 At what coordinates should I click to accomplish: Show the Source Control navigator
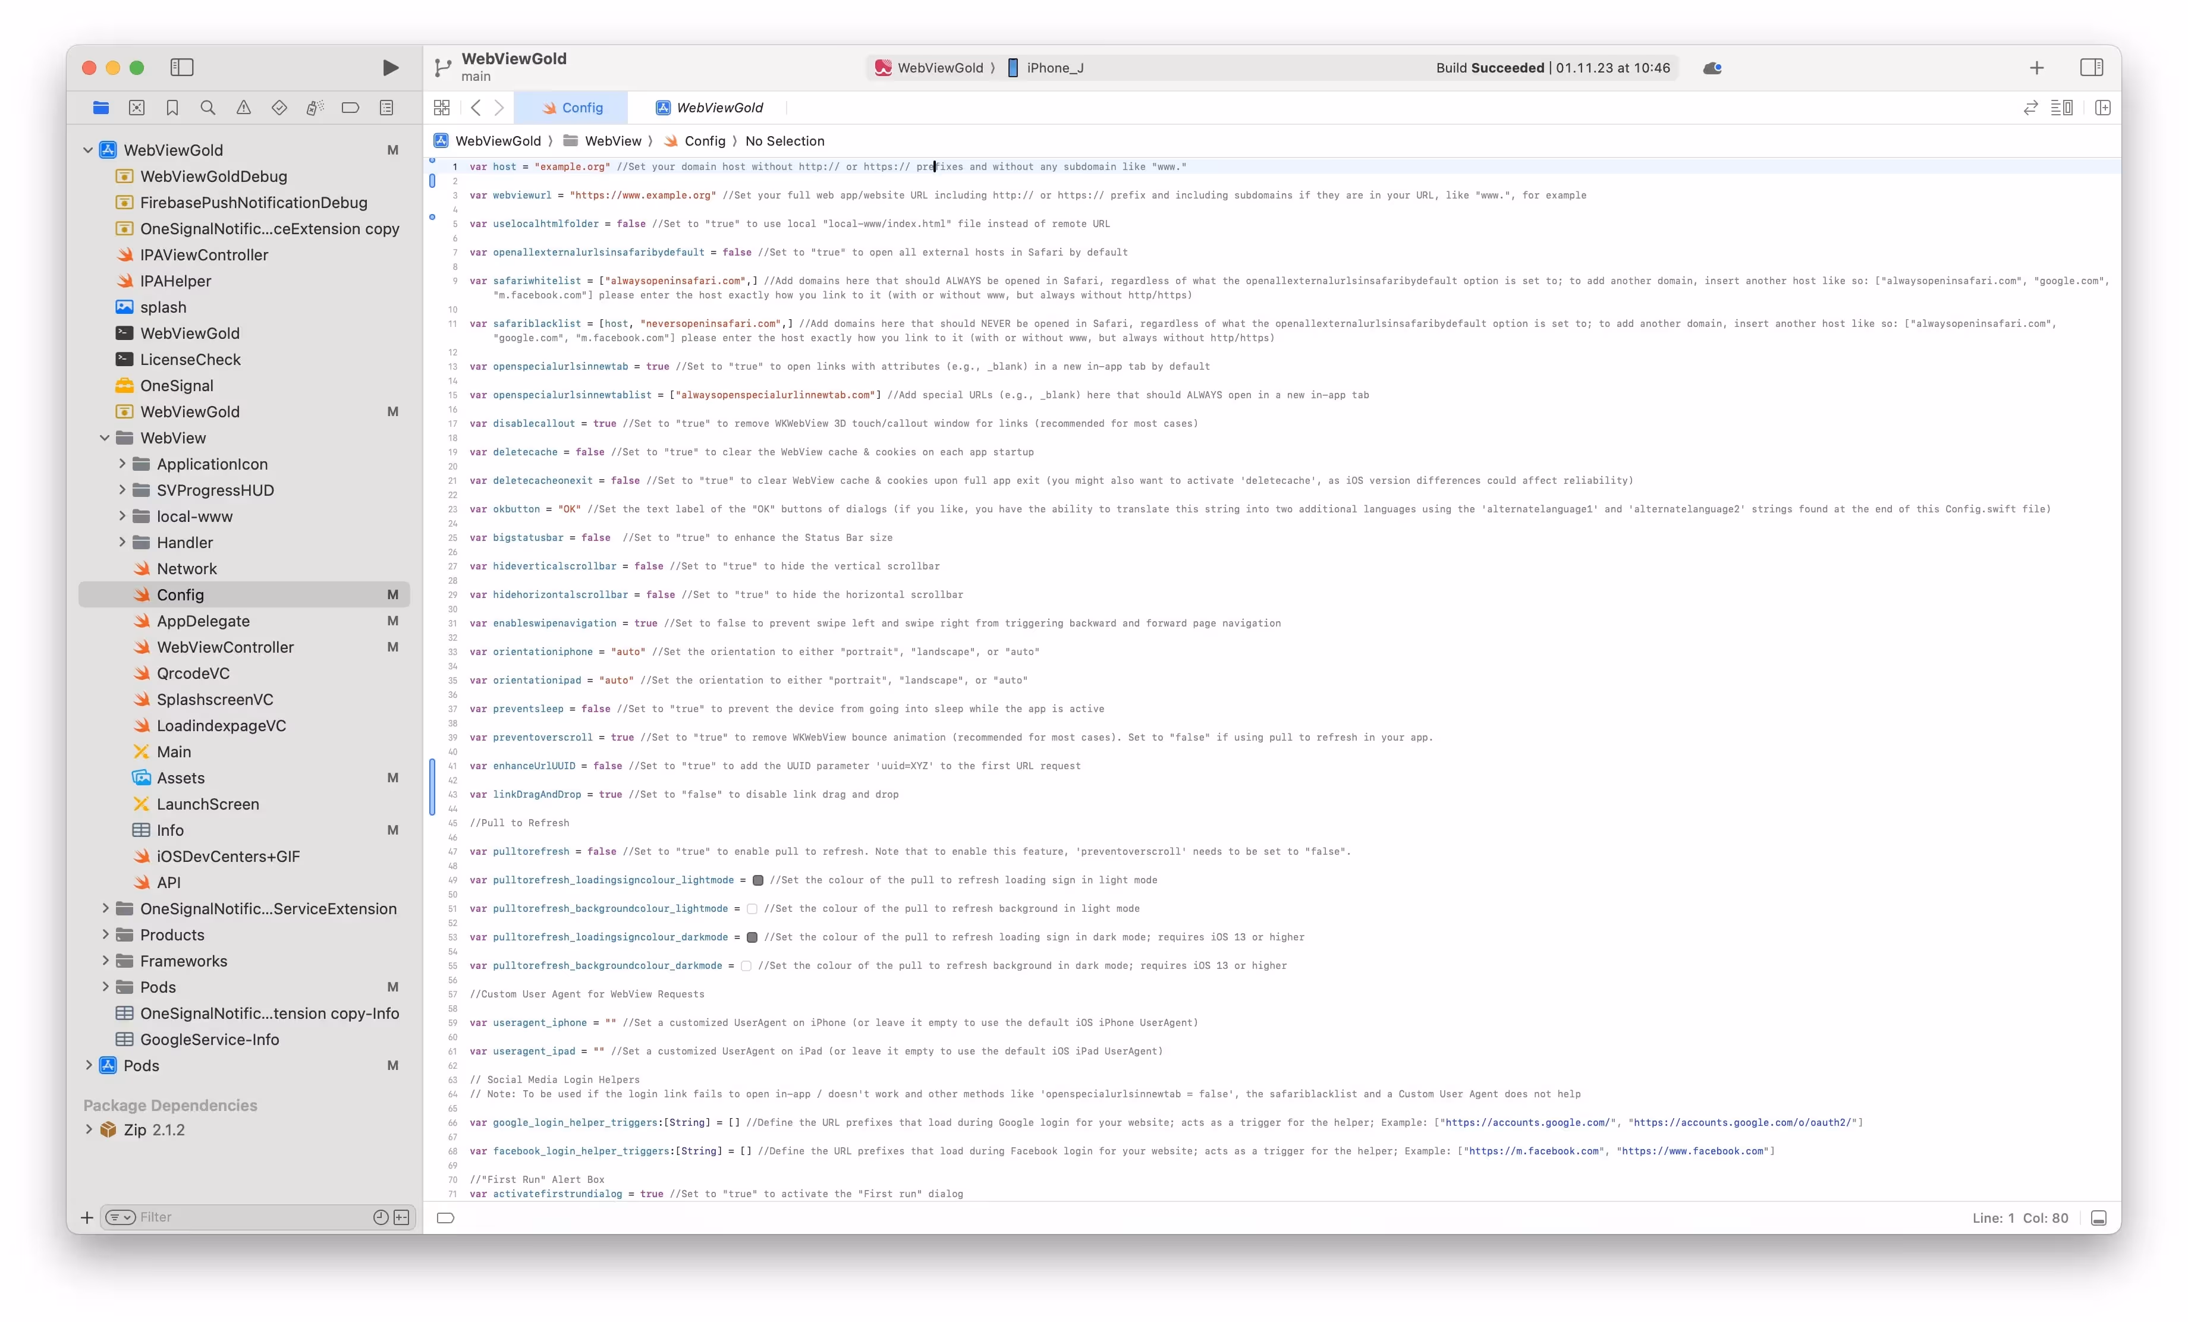(137, 108)
